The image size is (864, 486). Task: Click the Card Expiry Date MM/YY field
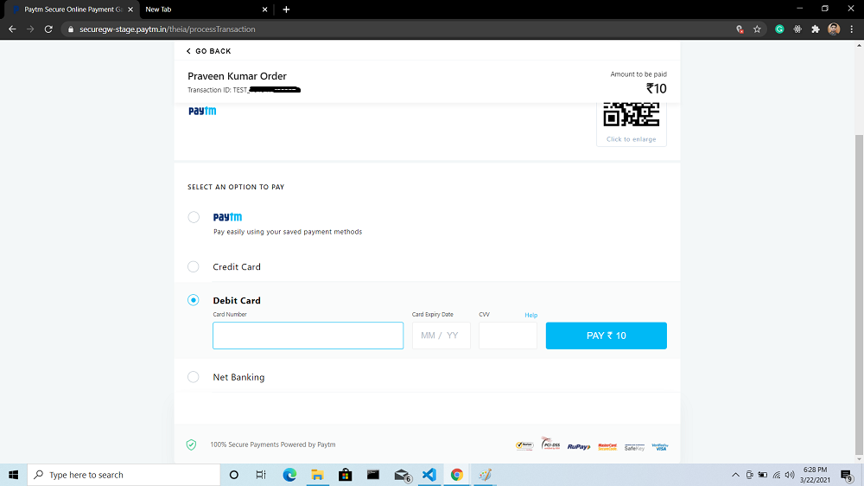tap(442, 336)
